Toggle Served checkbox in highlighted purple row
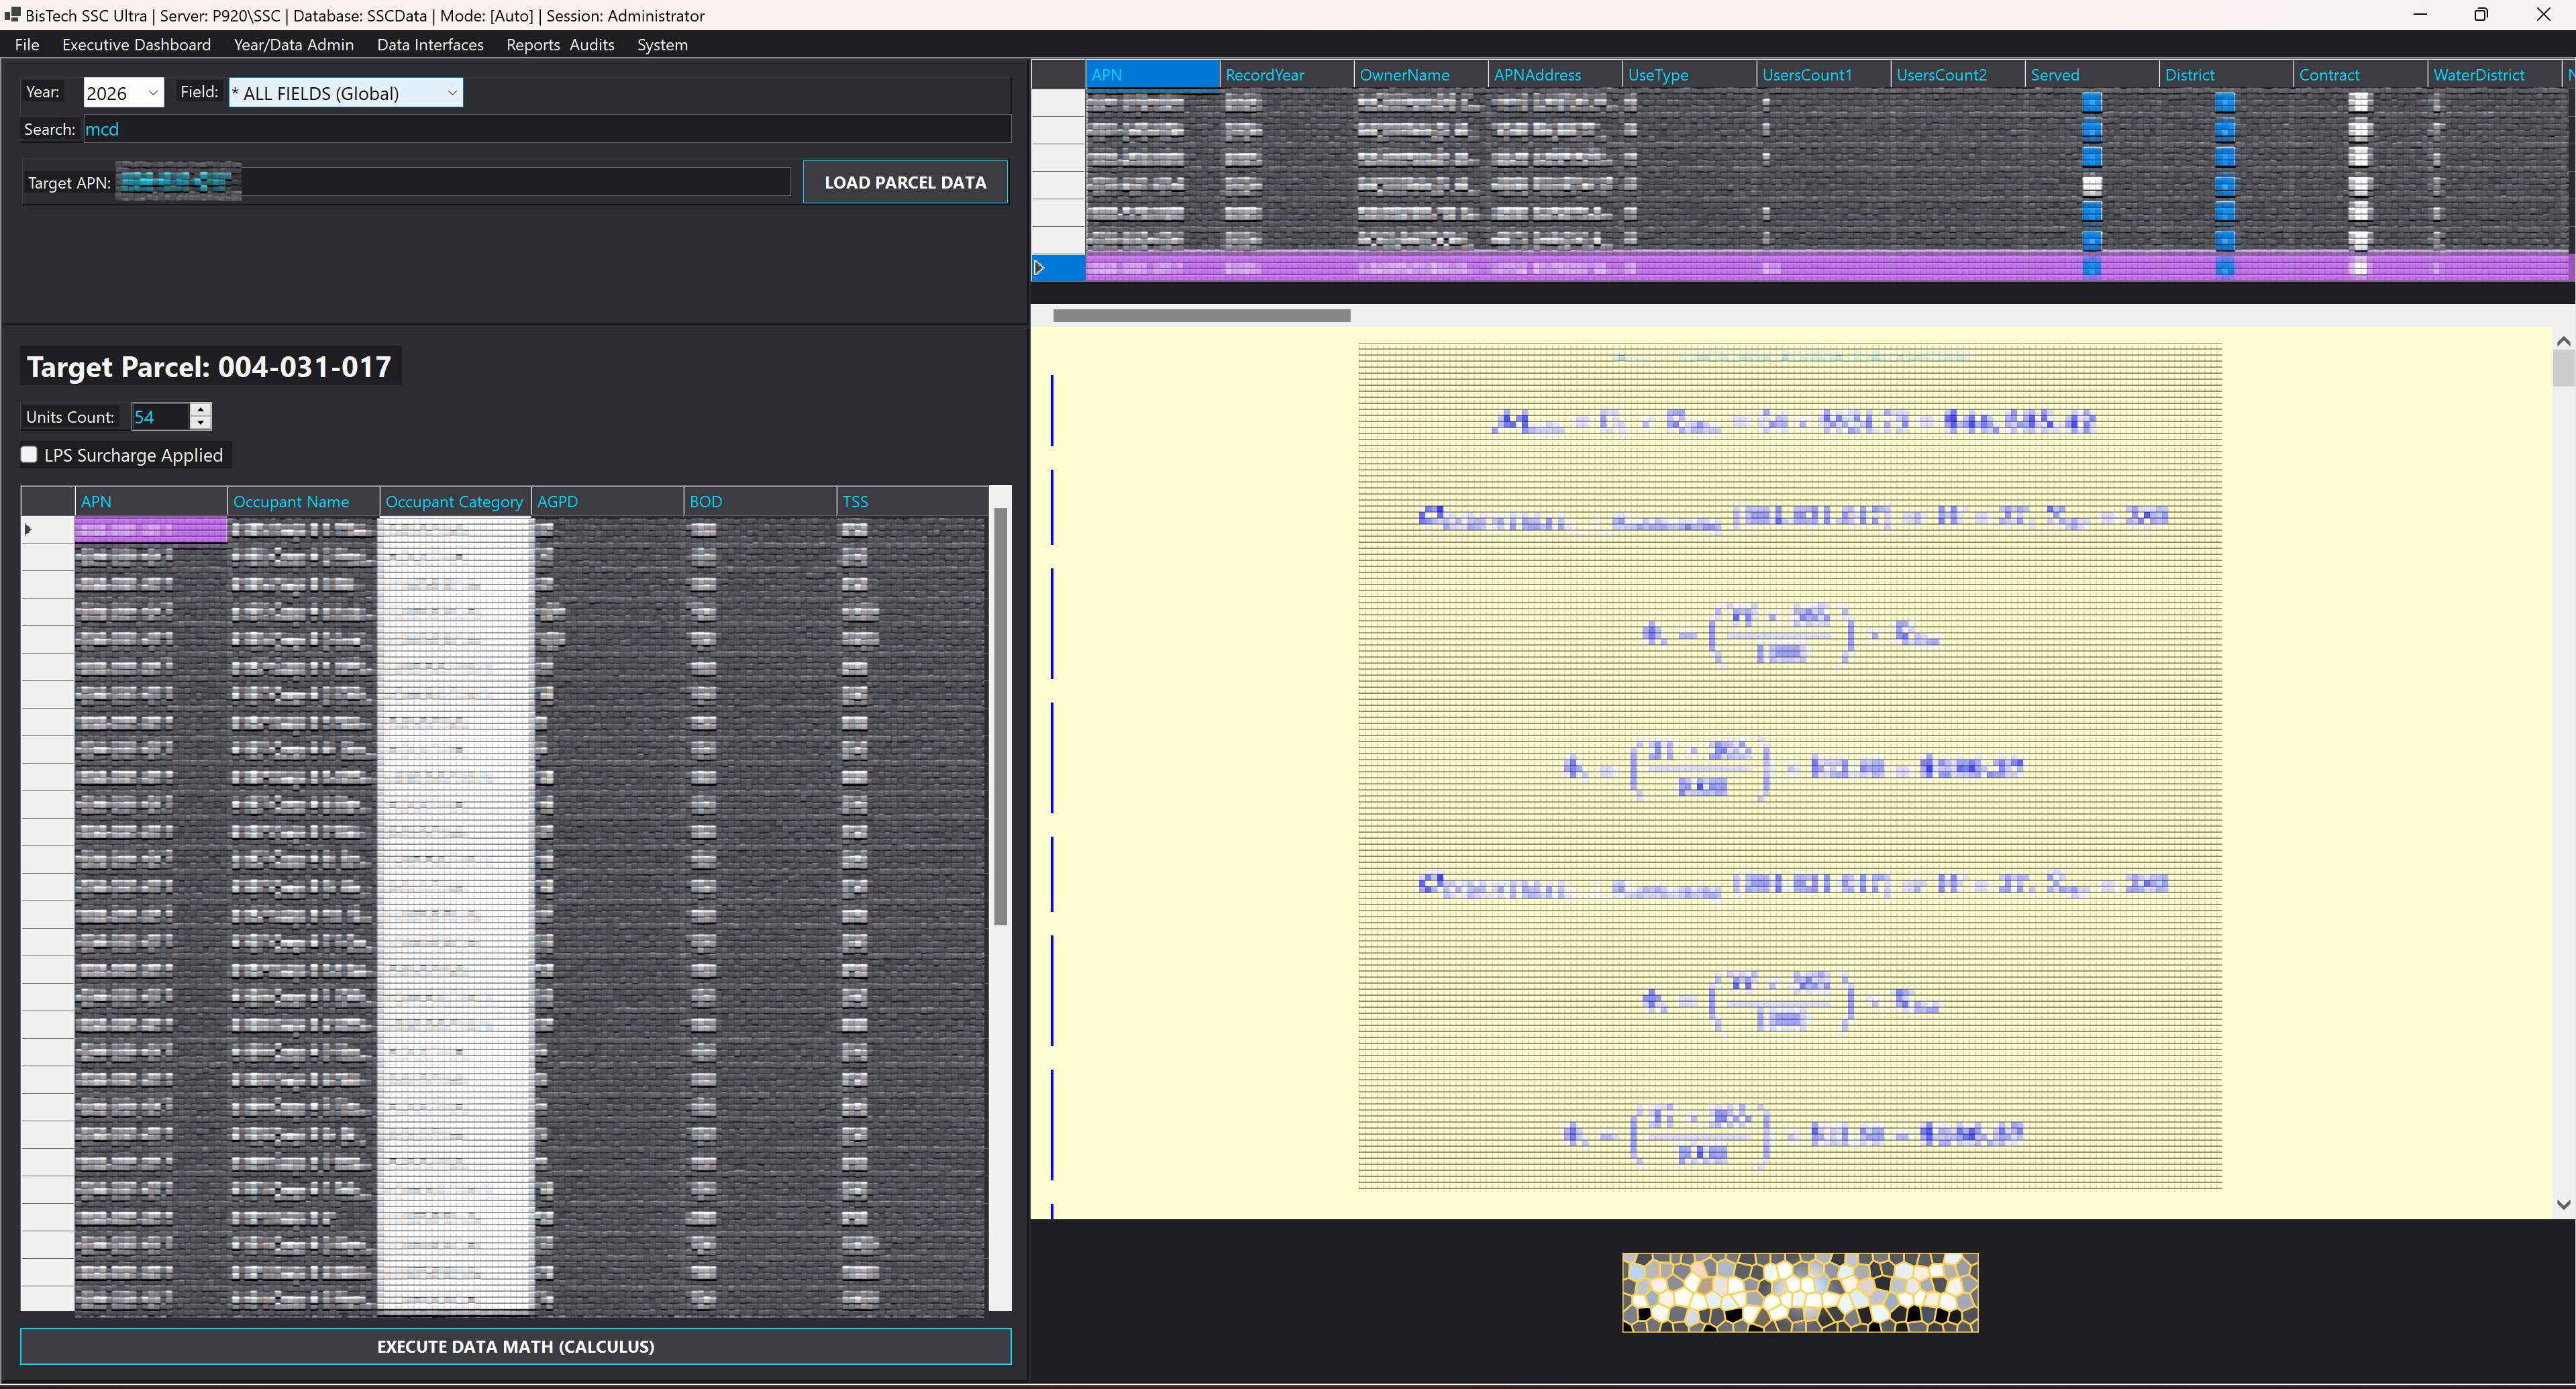 pyautogui.click(x=2092, y=267)
